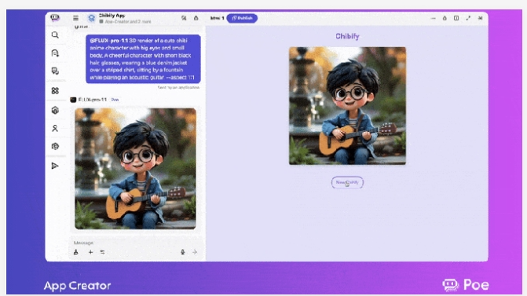Click the edit icon beside the share icon
The image size is (527, 296).
[x=184, y=18]
